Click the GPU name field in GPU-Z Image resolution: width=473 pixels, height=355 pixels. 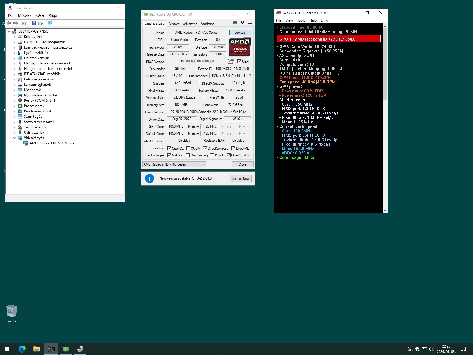tap(196, 33)
